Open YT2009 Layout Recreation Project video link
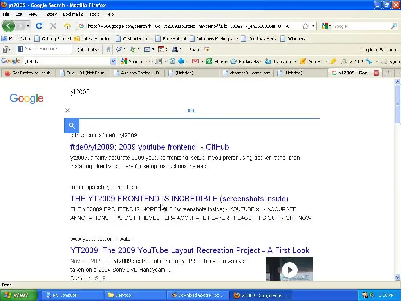 pyautogui.click(x=190, y=250)
